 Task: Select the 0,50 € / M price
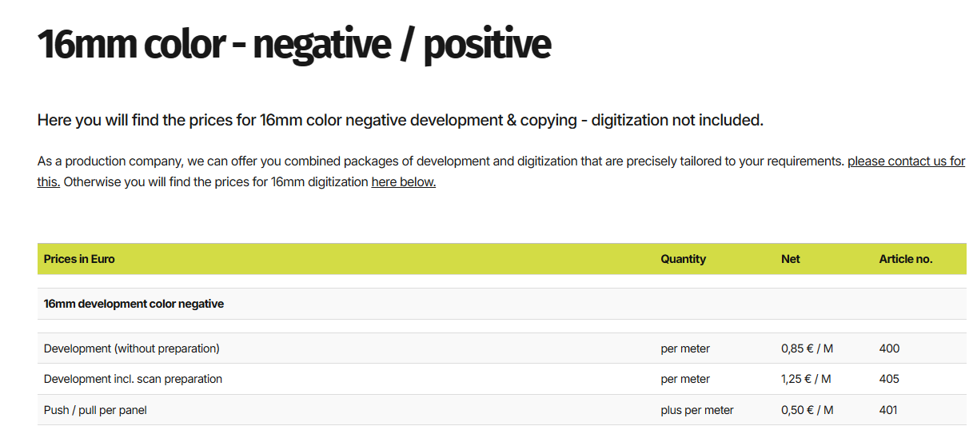[807, 410]
